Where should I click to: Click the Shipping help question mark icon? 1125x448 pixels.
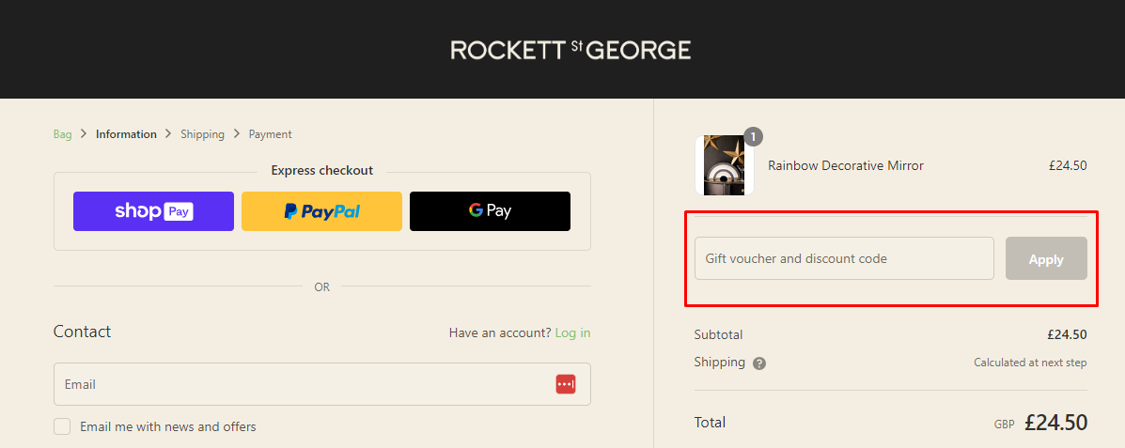pyautogui.click(x=759, y=363)
